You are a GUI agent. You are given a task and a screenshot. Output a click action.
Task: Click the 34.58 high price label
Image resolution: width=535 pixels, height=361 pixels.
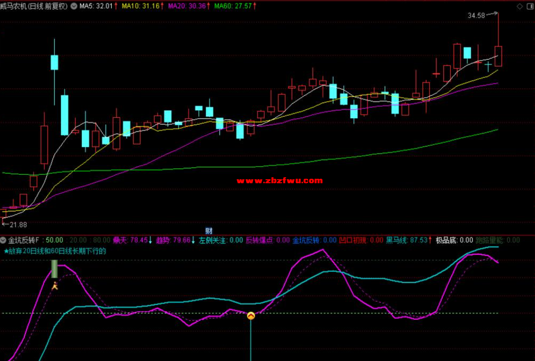[476, 16]
